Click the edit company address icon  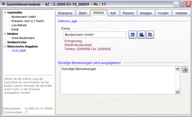(133, 35)
